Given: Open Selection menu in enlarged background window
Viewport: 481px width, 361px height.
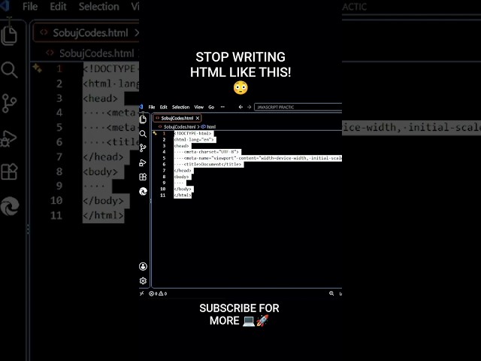Looking at the screenshot, I should [x=98, y=7].
